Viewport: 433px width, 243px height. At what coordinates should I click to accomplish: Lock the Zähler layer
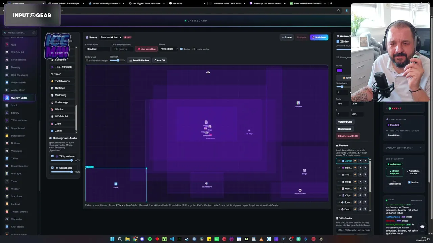[x=355, y=161]
